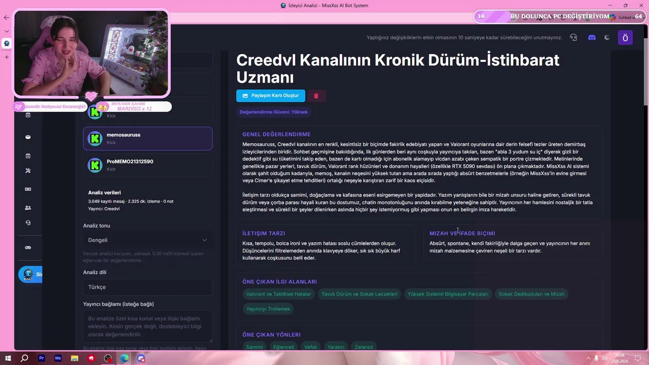Select the memosauruss viewer card
Screen dimensions: 649x365
[148, 138]
